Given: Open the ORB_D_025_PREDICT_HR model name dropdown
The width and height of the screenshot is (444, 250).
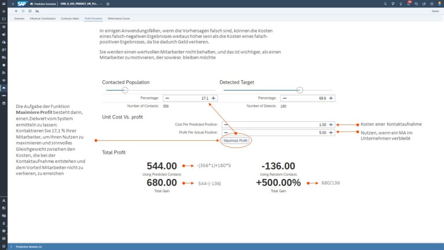Looking at the screenshot, I should [x=101, y=4].
